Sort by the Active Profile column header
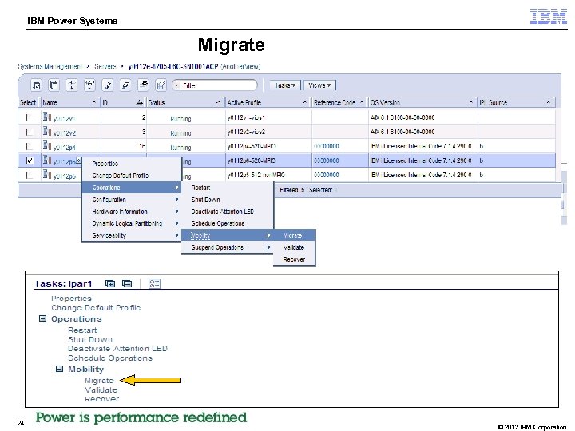The width and height of the screenshot is (575, 431). [x=267, y=102]
